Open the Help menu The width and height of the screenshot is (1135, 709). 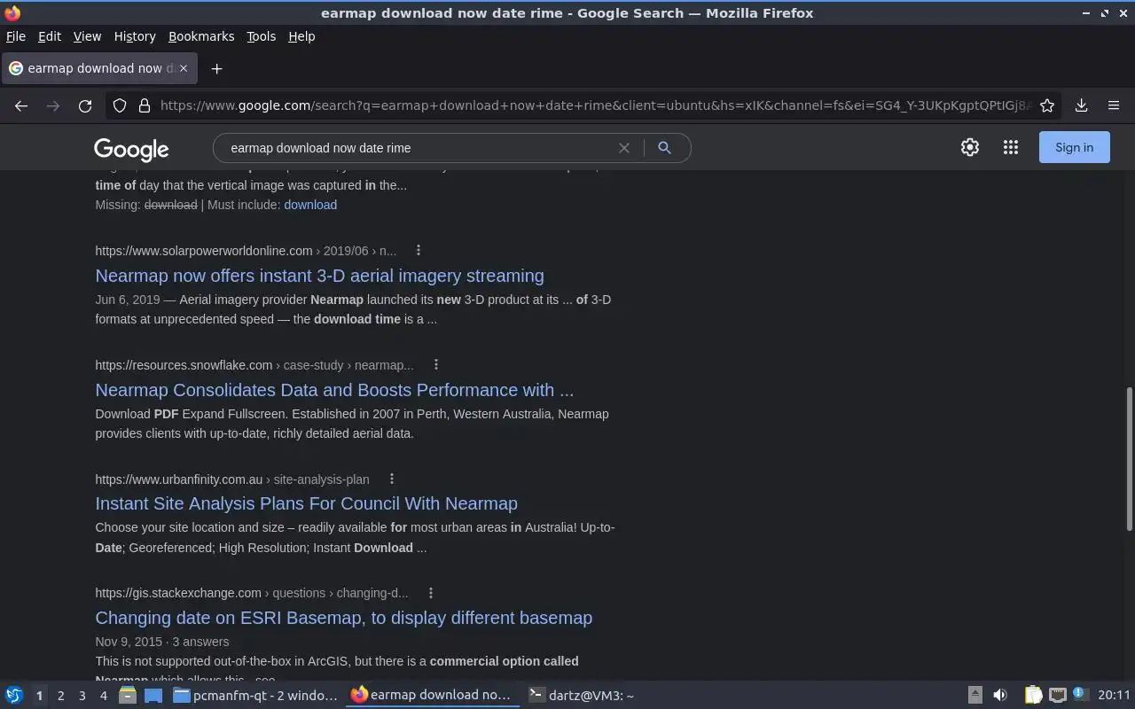(301, 36)
